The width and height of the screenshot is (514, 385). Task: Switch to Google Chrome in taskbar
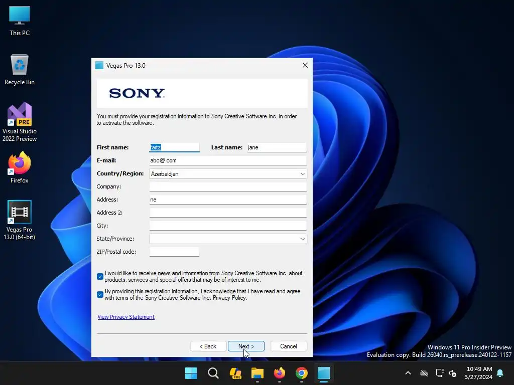302,373
